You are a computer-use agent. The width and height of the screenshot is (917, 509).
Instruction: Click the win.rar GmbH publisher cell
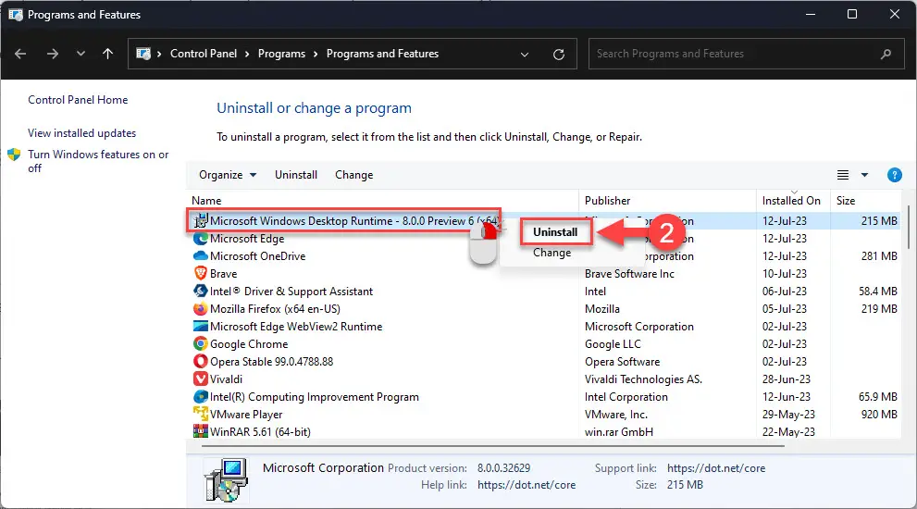click(619, 432)
